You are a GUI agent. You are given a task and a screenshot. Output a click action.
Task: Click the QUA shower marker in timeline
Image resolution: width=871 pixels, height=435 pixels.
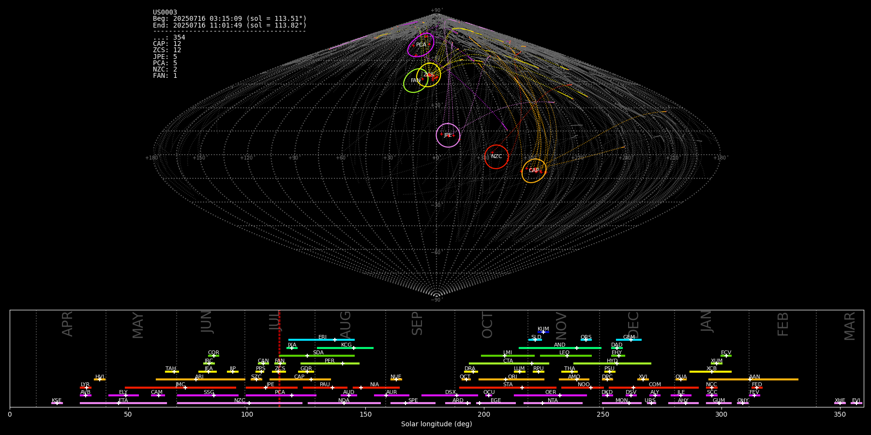click(x=681, y=379)
